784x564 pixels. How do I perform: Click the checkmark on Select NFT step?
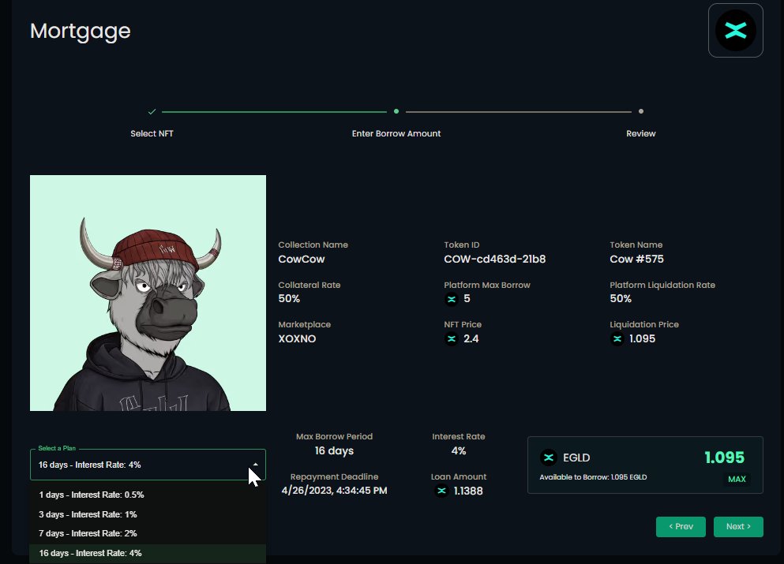point(152,111)
